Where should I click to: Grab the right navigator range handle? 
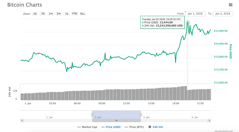(141, 115)
